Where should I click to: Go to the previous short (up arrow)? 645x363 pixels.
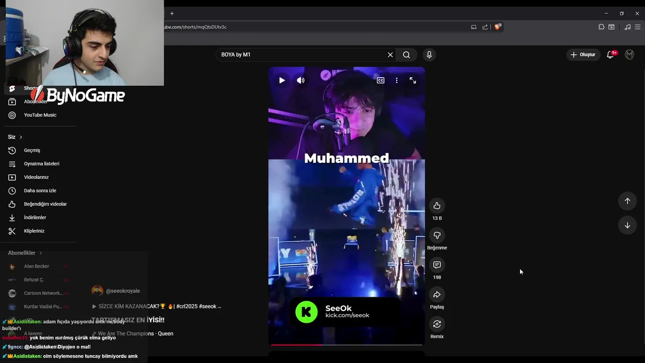coord(627,201)
